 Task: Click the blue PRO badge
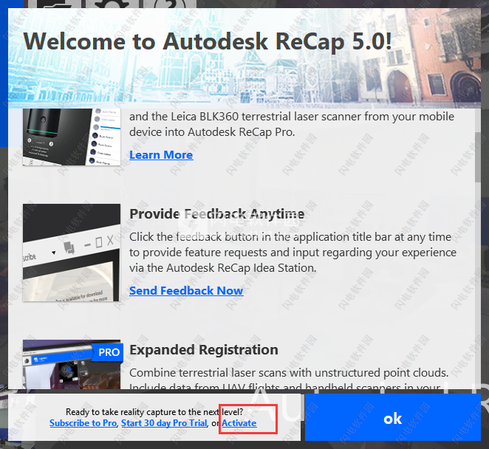click(x=109, y=352)
